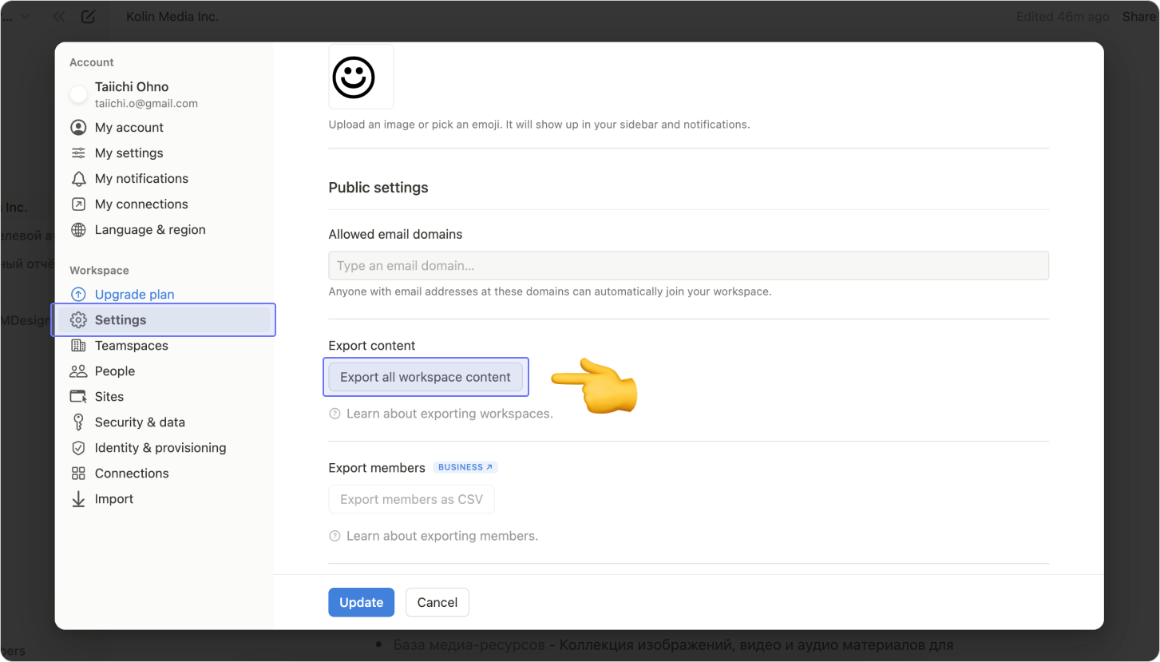Open My settings in sidebar
The width and height of the screenshot is (1160, 662).
coord(129,153)
